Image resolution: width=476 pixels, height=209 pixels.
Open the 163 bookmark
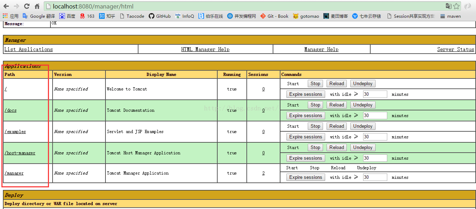[87, 16]
